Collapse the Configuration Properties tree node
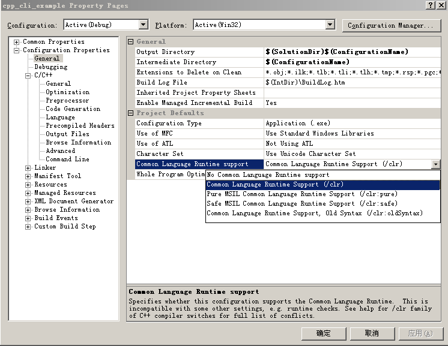Screen dimensions: 448x346 (17, 50)
